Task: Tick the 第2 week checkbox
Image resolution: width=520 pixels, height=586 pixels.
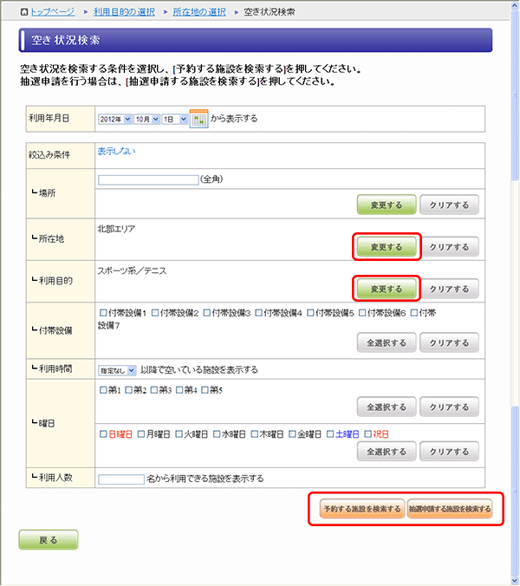Action: coord(128,390)
